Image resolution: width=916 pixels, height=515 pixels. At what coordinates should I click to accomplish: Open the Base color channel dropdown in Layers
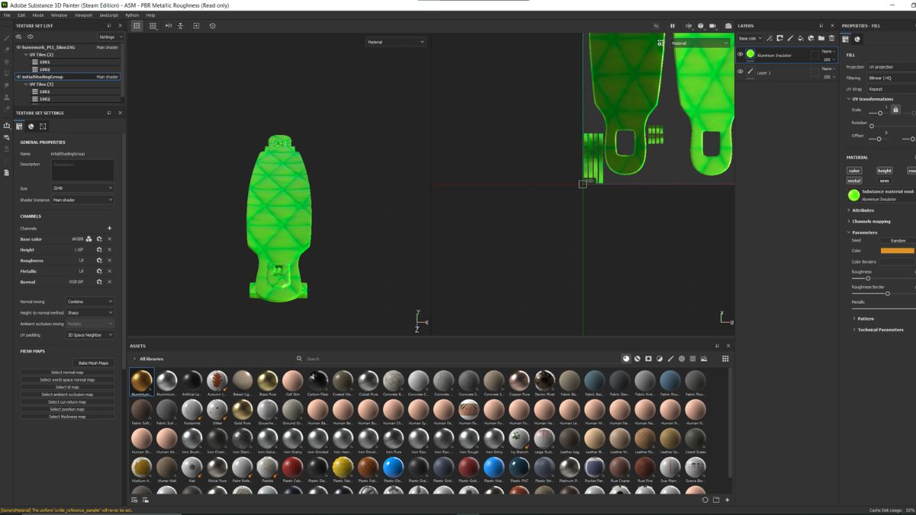click(x=749, y=38)
